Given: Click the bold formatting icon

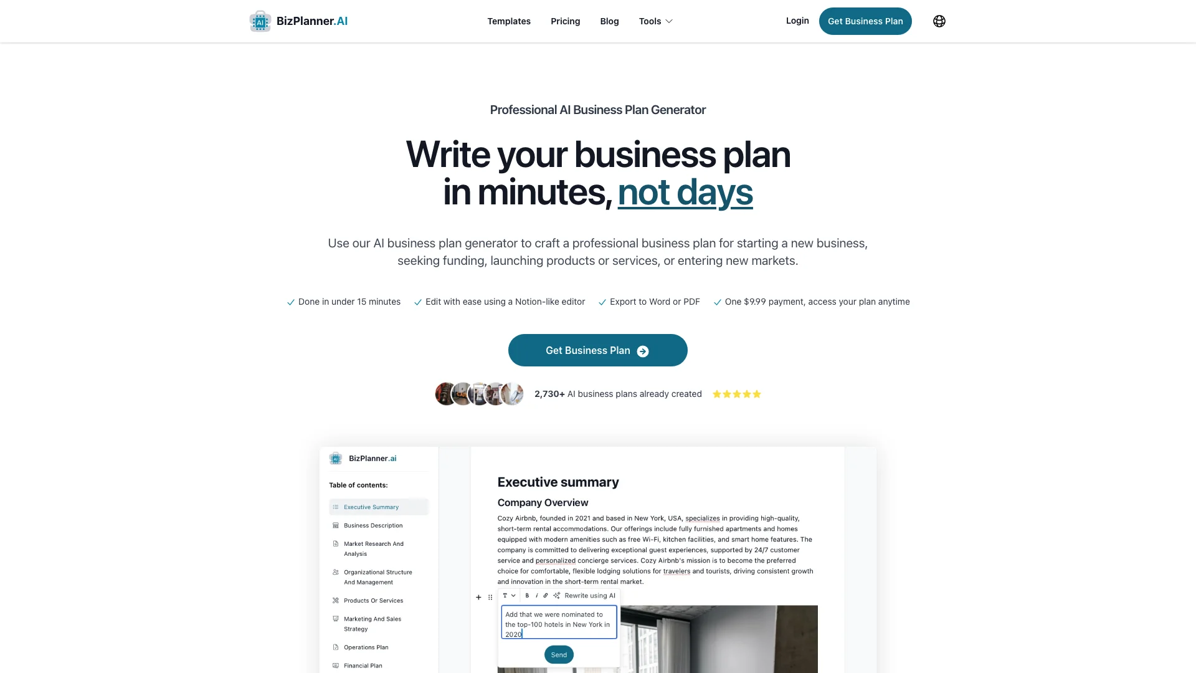Looking at the screenshot, I should click(x=526, y=595).
